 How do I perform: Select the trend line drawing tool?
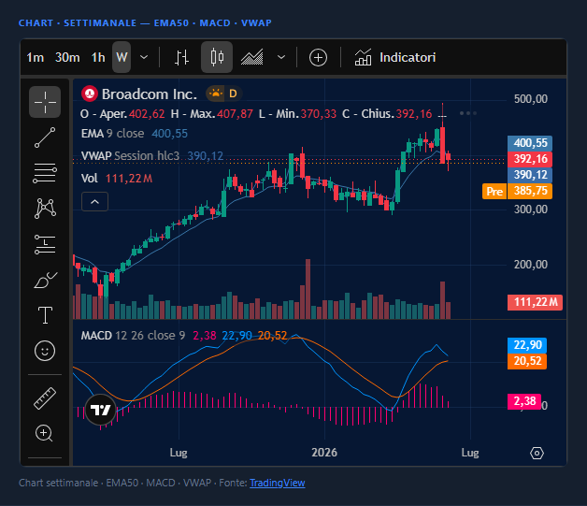[45, 137]
